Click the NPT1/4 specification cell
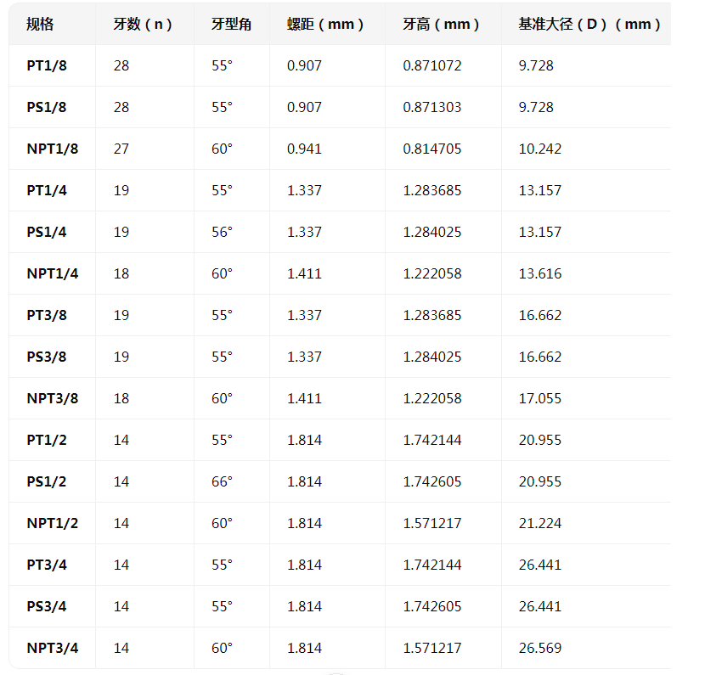 tap(52, 273)
